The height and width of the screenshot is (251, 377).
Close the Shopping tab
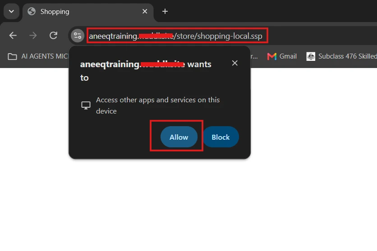click(145, 11)
